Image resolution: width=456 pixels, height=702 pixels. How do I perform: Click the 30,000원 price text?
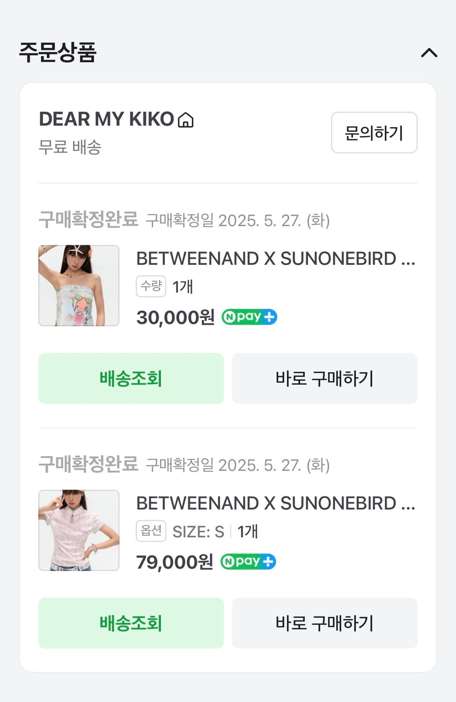coord(175,317)
